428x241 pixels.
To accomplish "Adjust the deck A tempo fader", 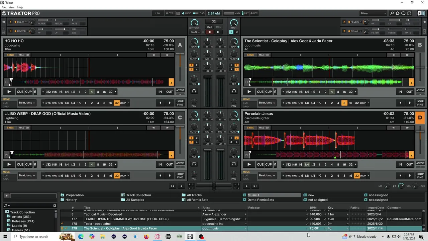I will click(x=180, y=54).
